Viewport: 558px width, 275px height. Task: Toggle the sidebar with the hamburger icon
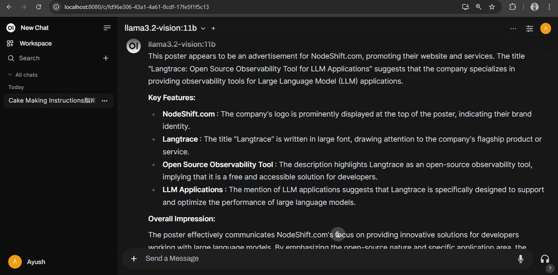[x=107, y=28]
